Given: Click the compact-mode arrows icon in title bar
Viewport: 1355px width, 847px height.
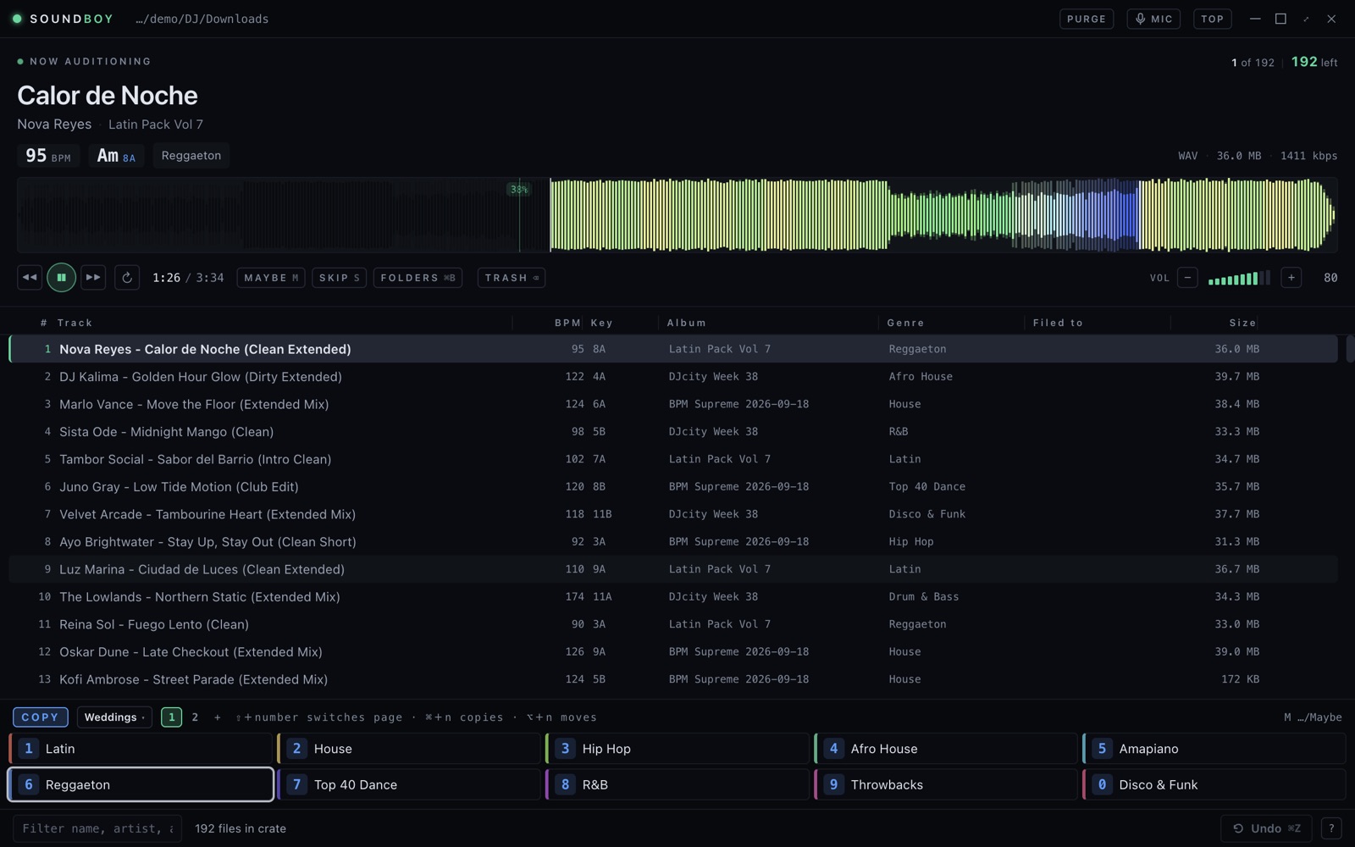Looking at the screenshot, I should pos(1306,19).
